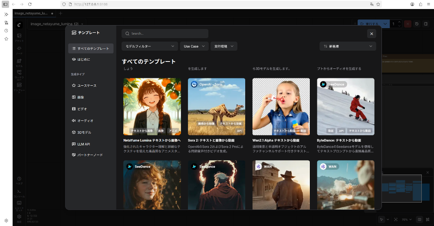
Task: Open the Help icon in ComfyUI sidebar
Action: click(x=19, y=181)
